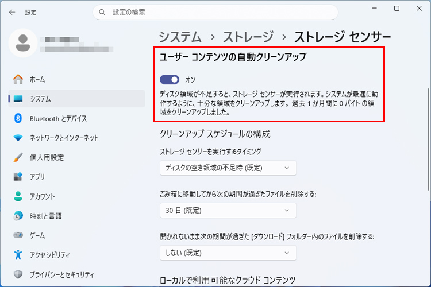The height and width of the screenshot is (287, 431).
Task: Click the Accessibility figure icon
Action: point(18,255)
